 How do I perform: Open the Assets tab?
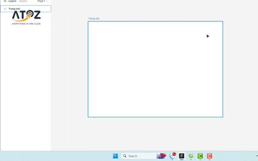pos(23,1)
